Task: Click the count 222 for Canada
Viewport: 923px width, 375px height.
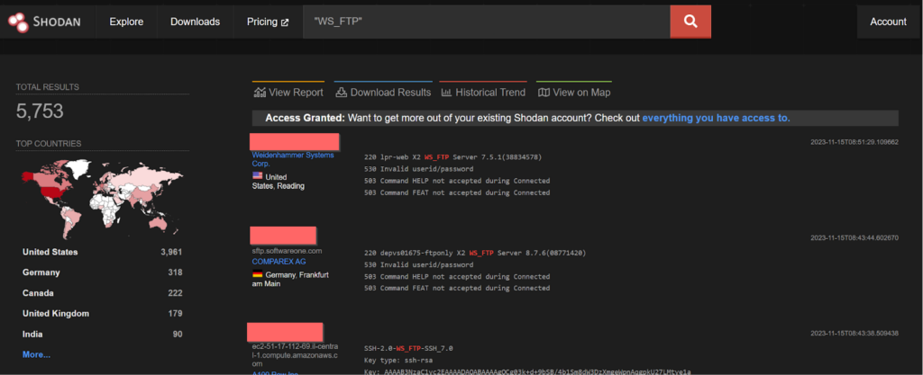Action: (176, 293)
